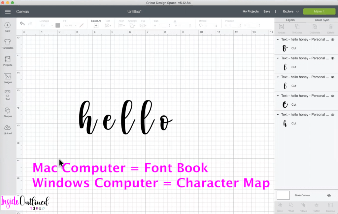Click the Group icon
The height and width of the screenshot is (214, 338).
click(282, 27)
